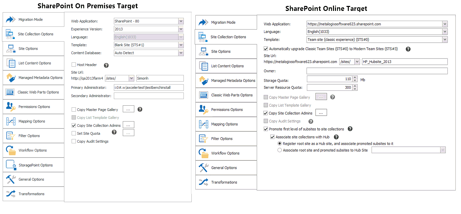Screen dimensions: 461x214
Task: Click List Content Options icon in On Premises panel
Action: click(11, 63)
